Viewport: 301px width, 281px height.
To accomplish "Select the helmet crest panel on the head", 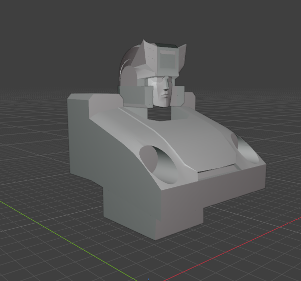I will tap(168, 59).
